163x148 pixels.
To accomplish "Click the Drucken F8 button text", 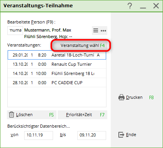I will click(134, 97).
